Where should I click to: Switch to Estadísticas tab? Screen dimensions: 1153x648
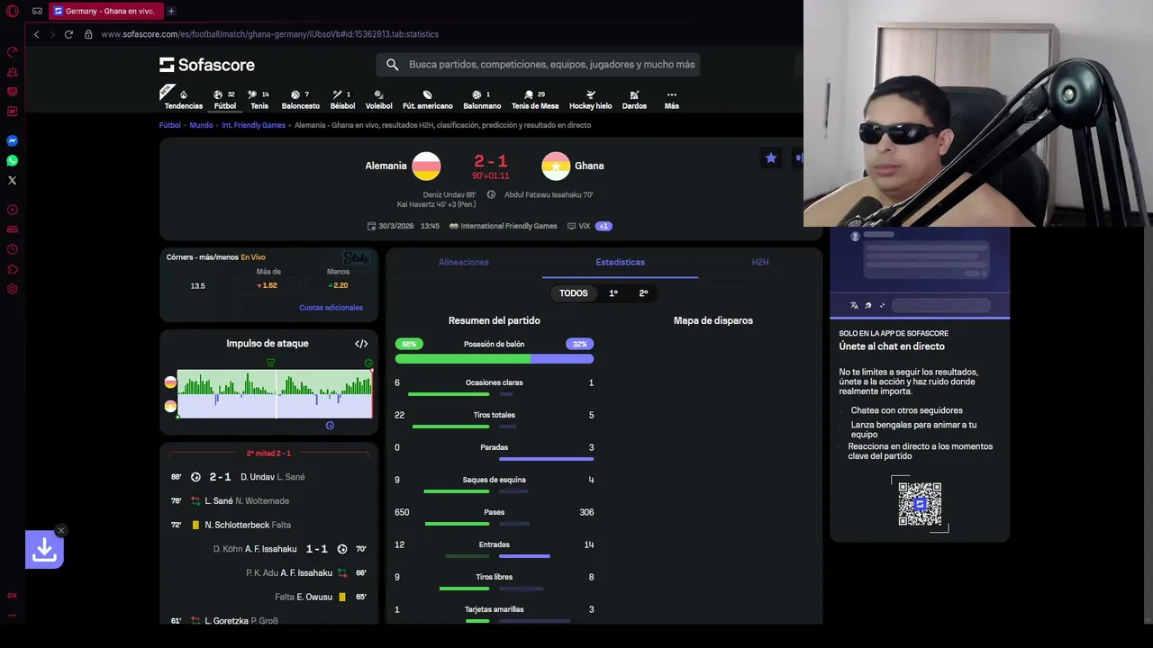[620, 262]
